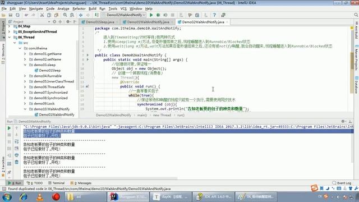The width and height of the screenshot is (359, 202).
Task: Click the Build project icon
Action: [x=96, y=15]
